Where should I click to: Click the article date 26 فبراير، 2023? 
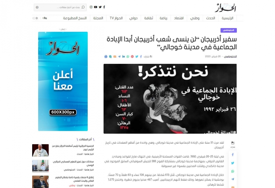tap(213, 56)
